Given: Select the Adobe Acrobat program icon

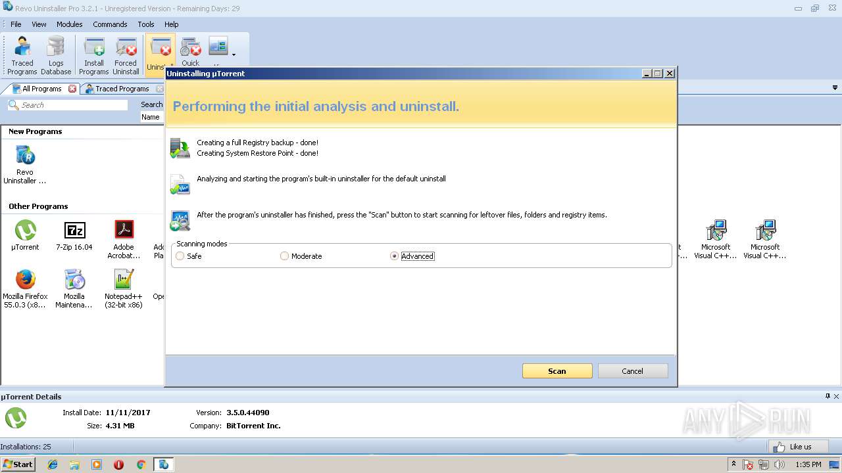Looking at the screenshot, I should point(124,240).
